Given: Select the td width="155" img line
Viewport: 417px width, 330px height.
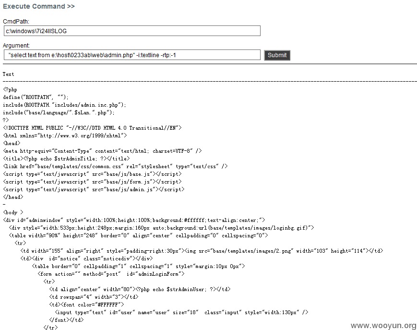Looking at the screenshot, I should 202,251.
